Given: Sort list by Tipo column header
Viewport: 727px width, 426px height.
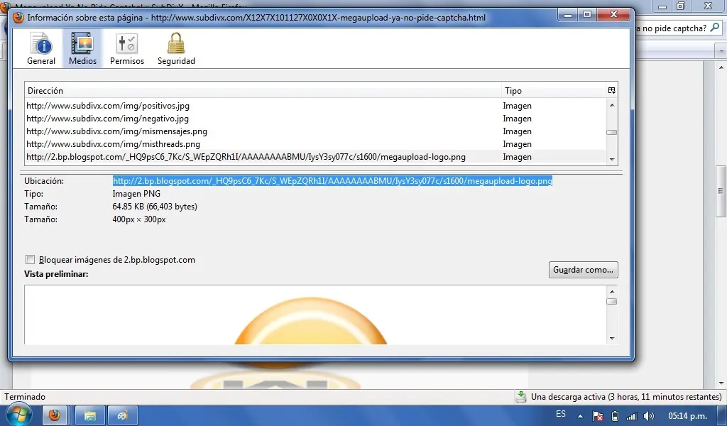Looking at the screenshot, I should pos(554,90).
